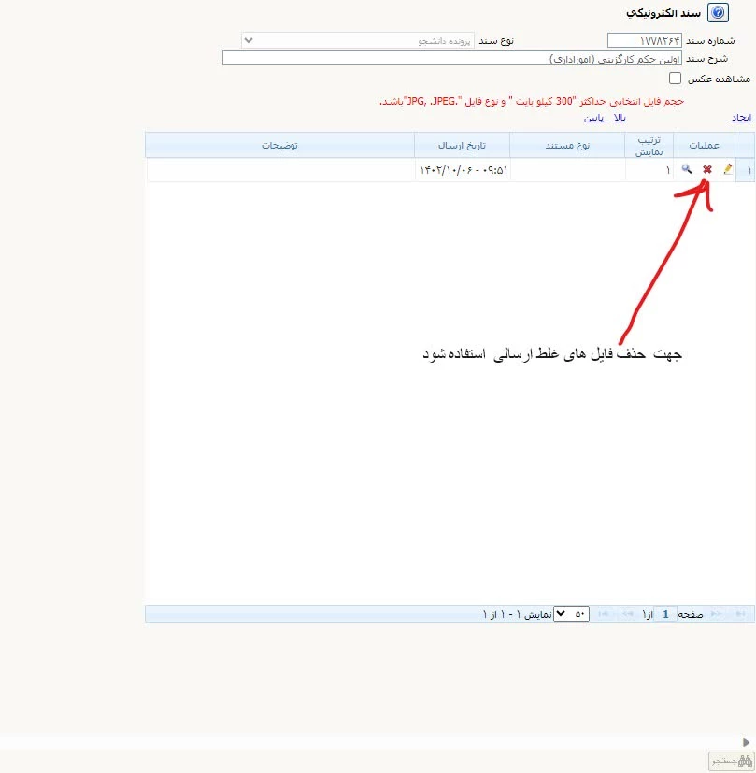This screenshot has width=756, height=773.
Task: Click the بالا (up) link
Action: pos(618,119)
